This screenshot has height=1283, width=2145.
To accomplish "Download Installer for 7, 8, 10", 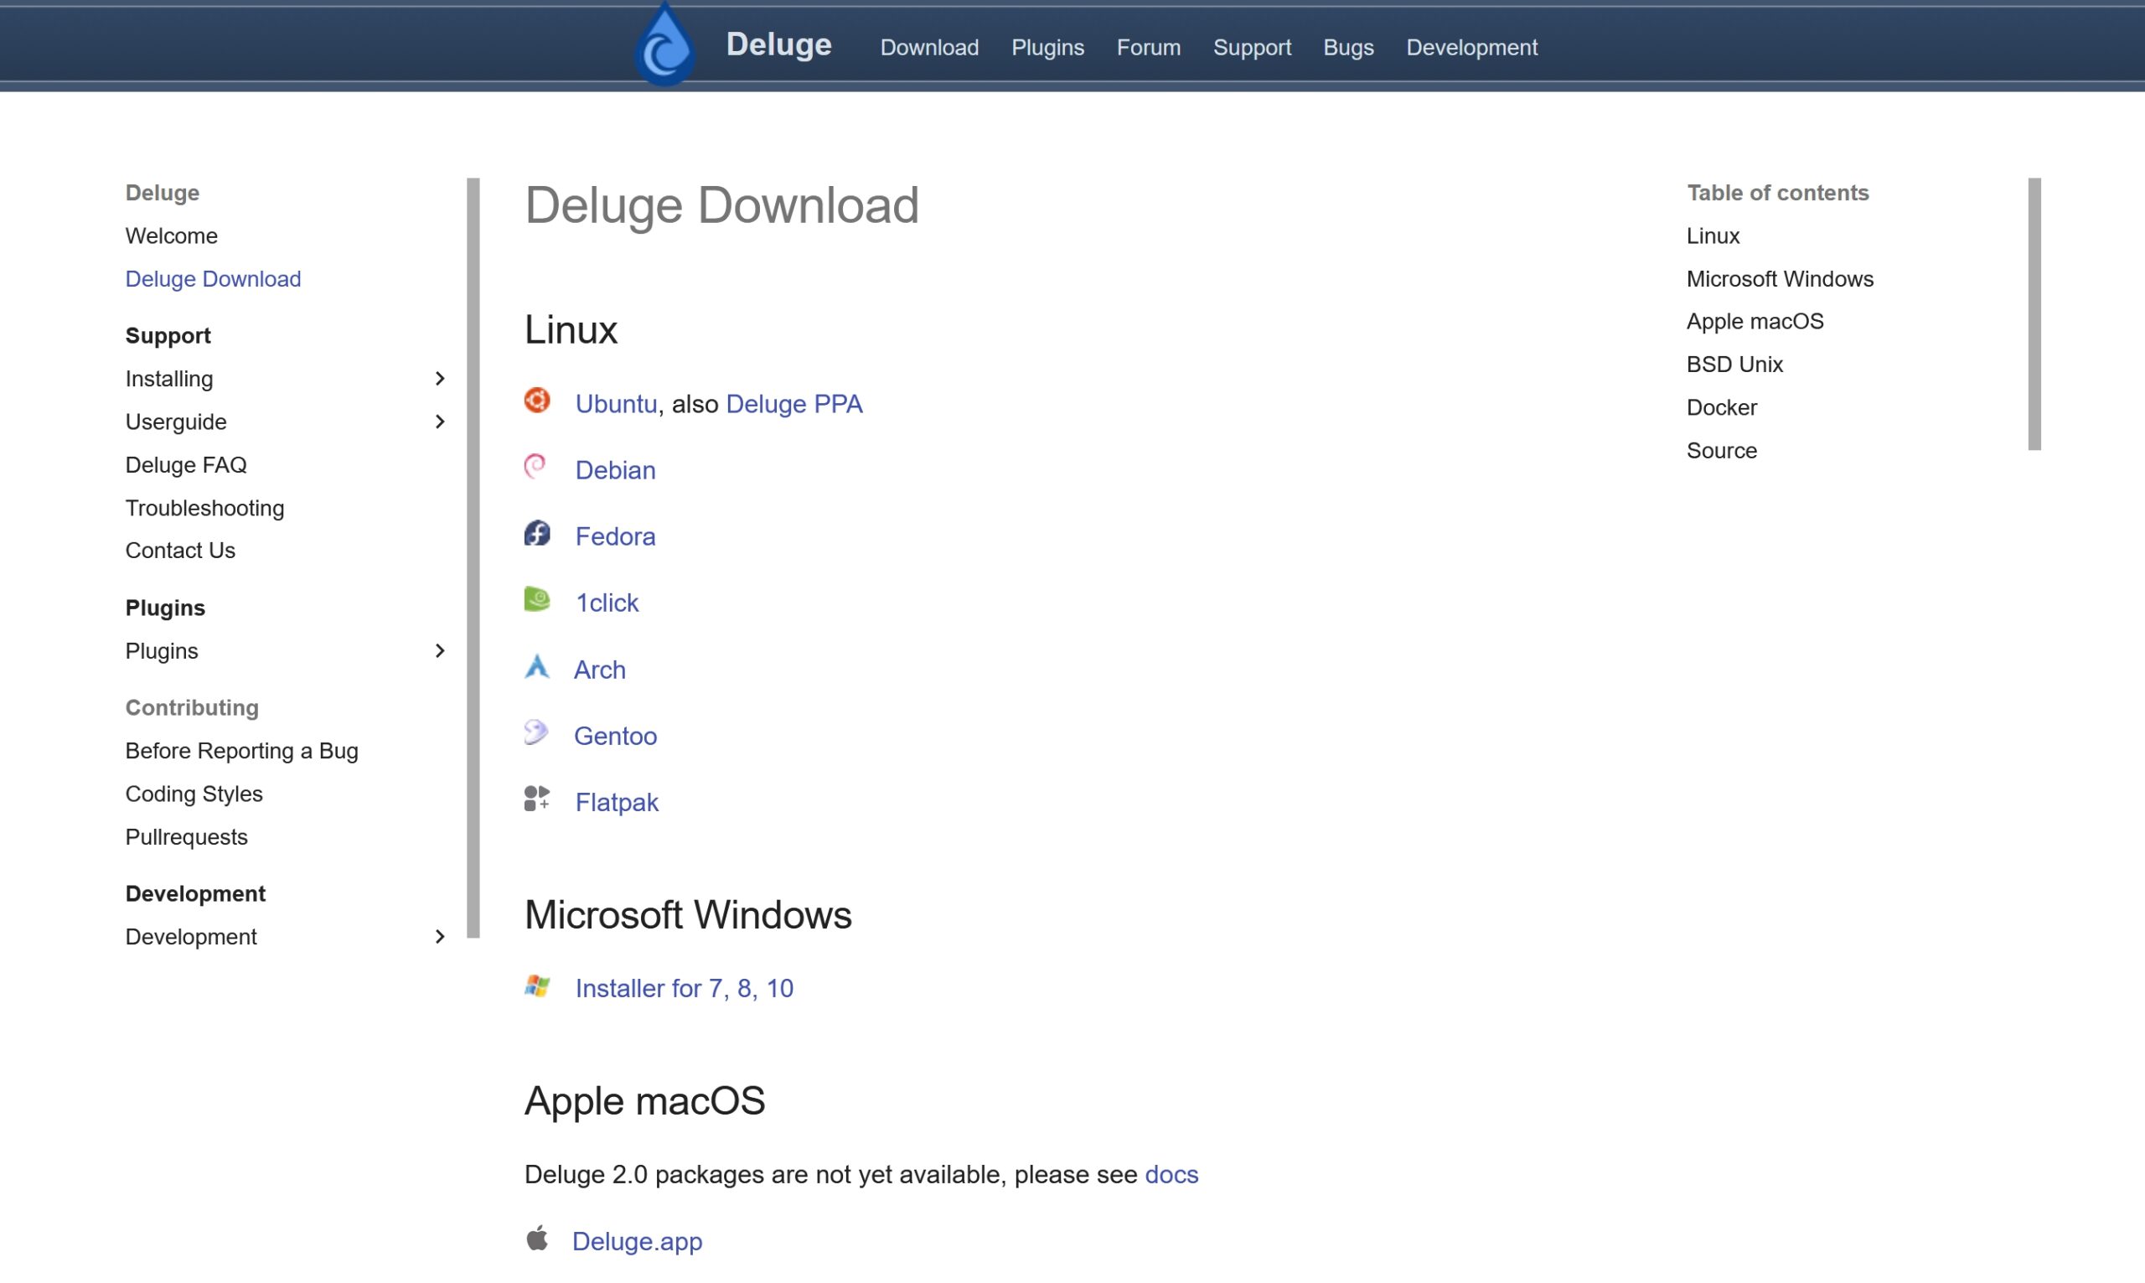I will [685, 988].
